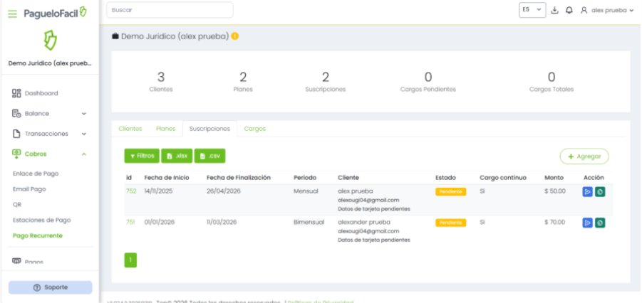Click green copy icon for subscription 751

pos(600,223)
